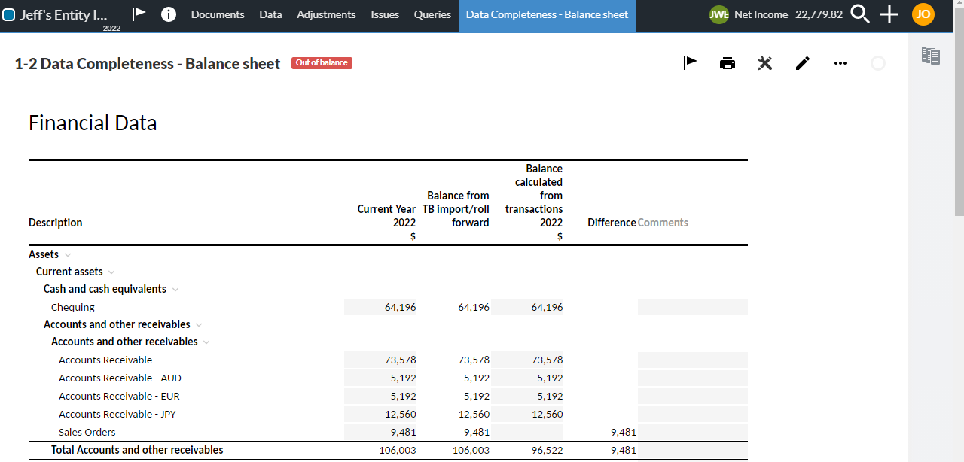The width and height of the screenshot is (964, 462).
Task: Open the documents panel icon on right sidebar
Action: (931, 55)
